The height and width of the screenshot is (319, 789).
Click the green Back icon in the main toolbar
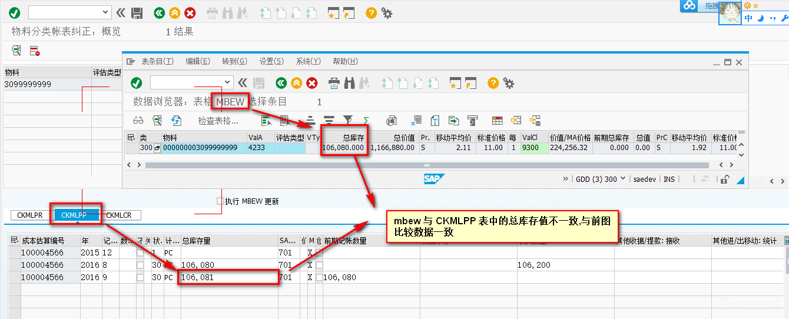(159, 12)
